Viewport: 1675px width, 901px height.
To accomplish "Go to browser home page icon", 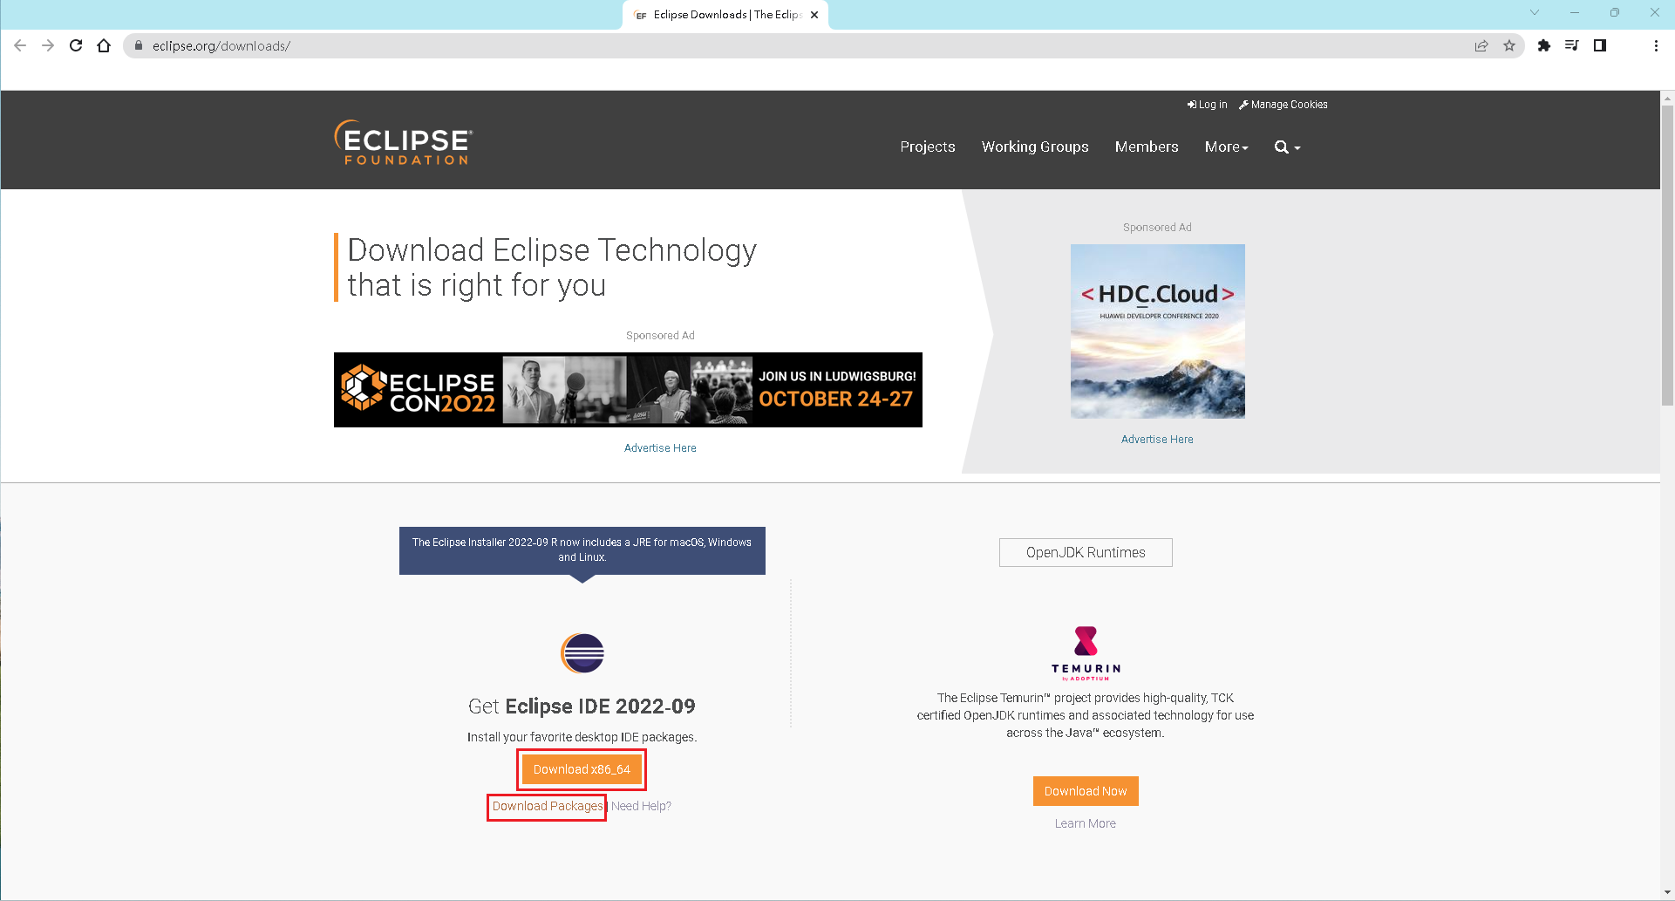I will tap(104, 45).
